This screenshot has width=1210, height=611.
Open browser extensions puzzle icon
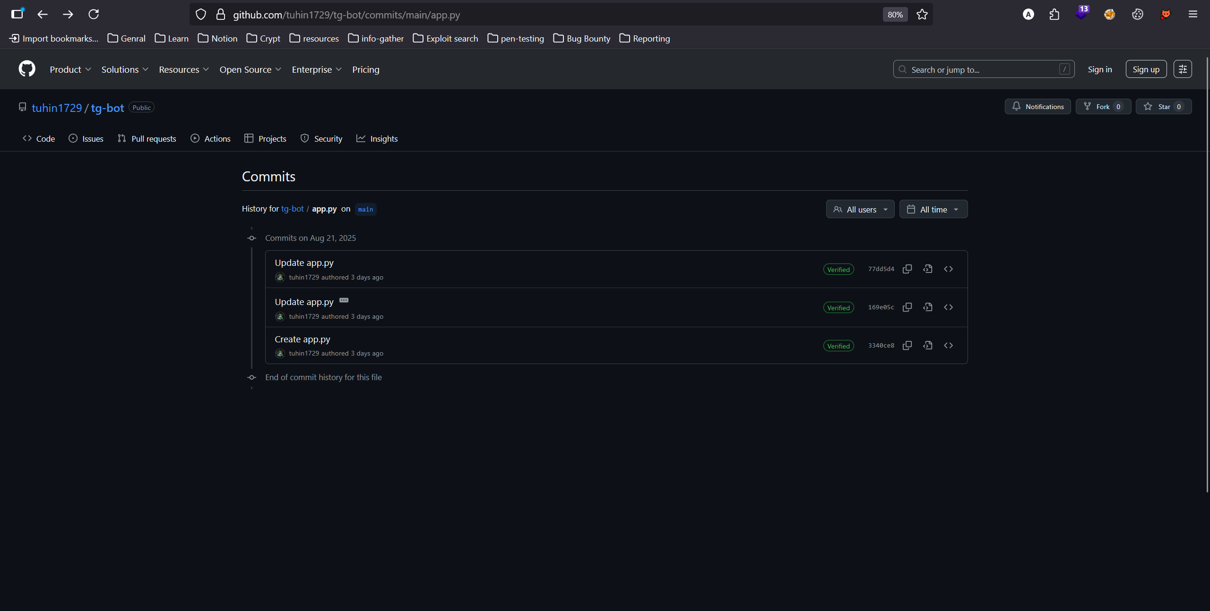[1054, 15]
